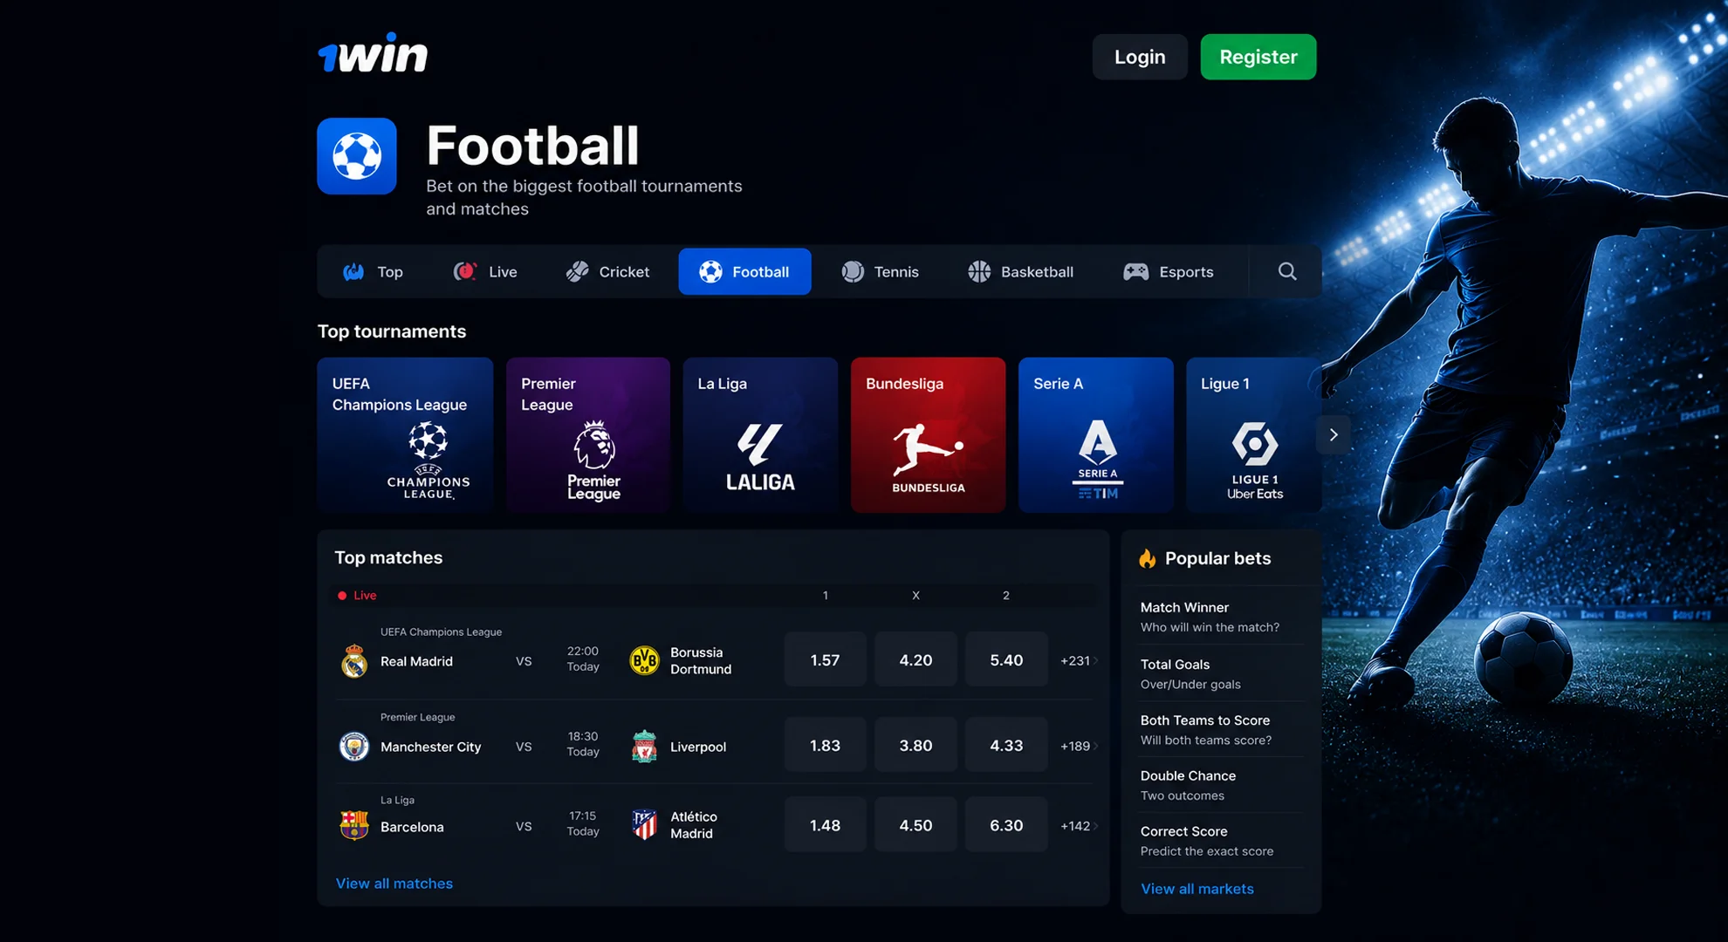Switch to the Top tab
Viewport: 1728px width, 942px height.
tap(373, 271)
